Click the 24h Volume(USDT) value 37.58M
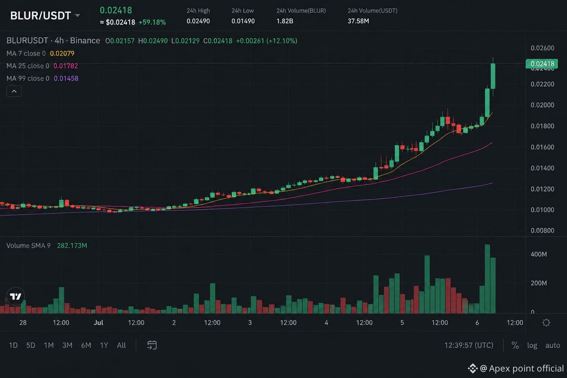Screen dimensions: 567x378 point(358,21)
